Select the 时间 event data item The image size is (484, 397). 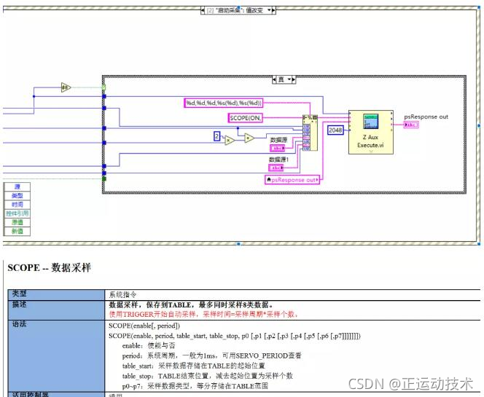point(17,205)
